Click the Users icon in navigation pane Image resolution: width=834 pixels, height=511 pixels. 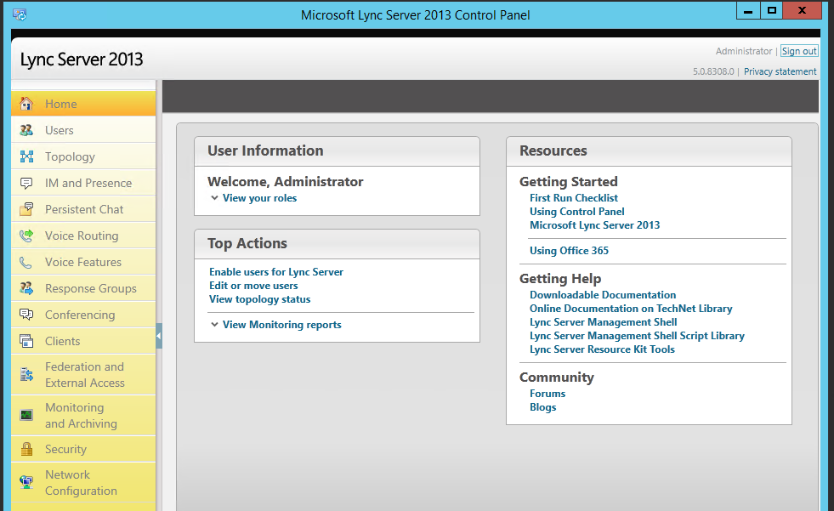(26, 130)
